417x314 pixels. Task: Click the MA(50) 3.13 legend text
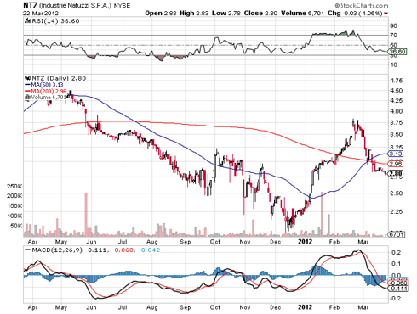[x=47, y=85]
